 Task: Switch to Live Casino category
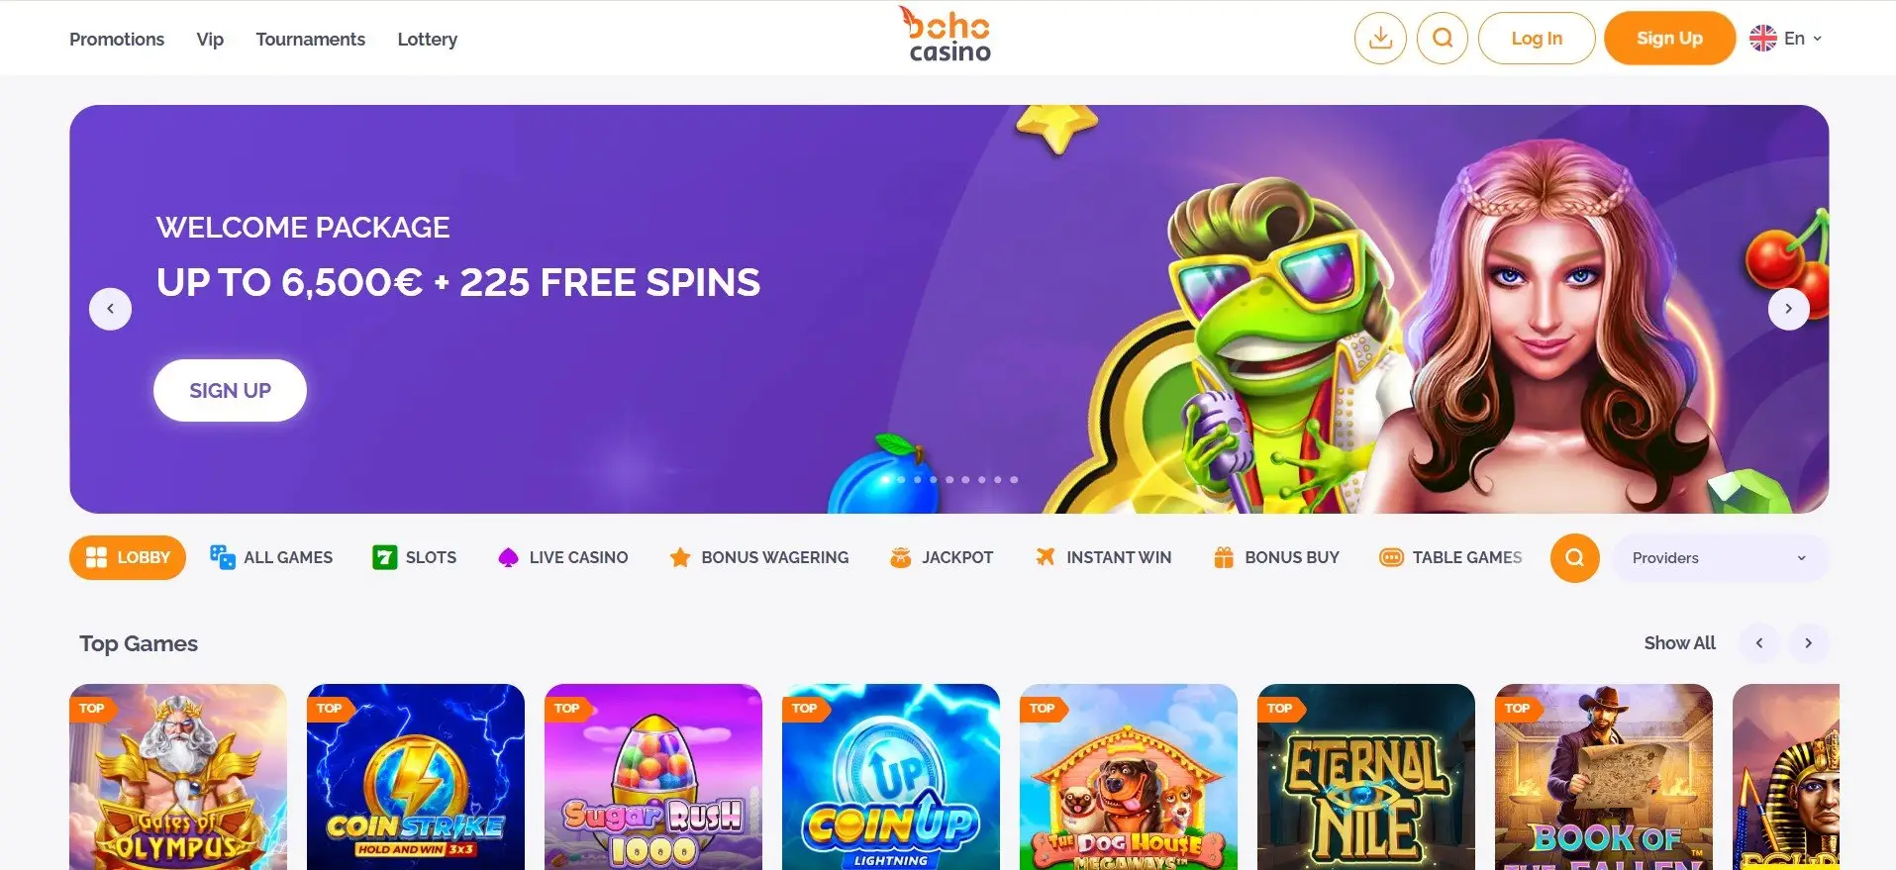[x=562, y=558]
